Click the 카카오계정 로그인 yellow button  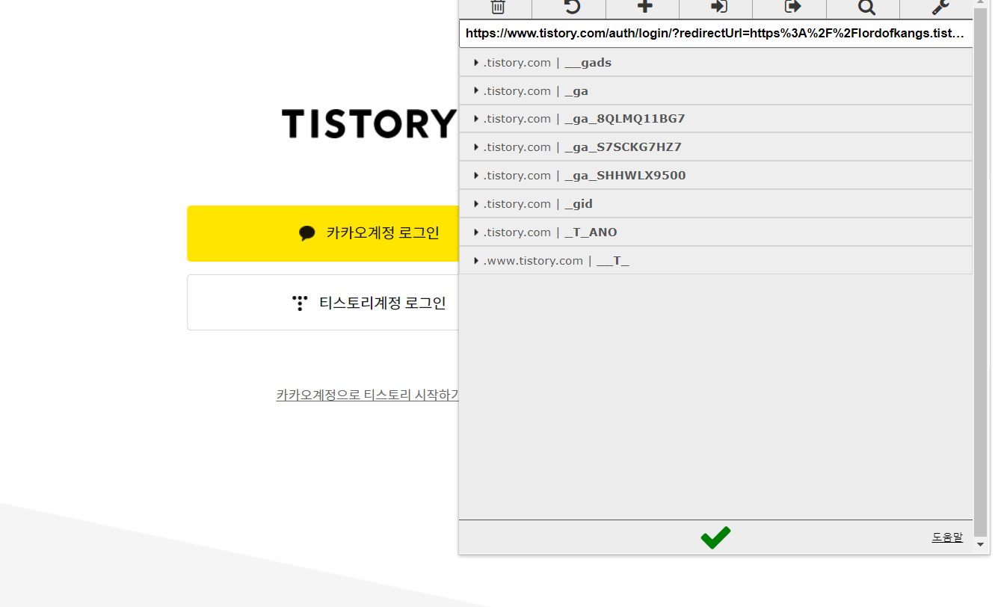click(323, 233)
